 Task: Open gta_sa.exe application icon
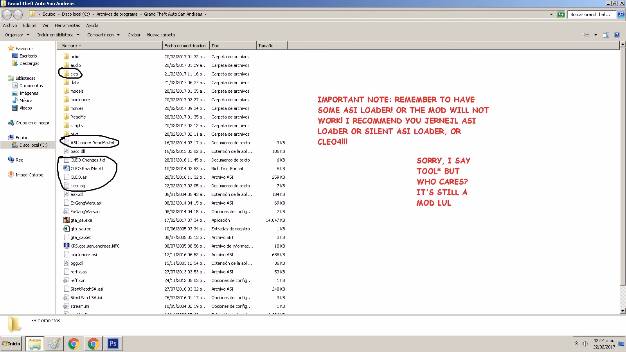[67, 220]
